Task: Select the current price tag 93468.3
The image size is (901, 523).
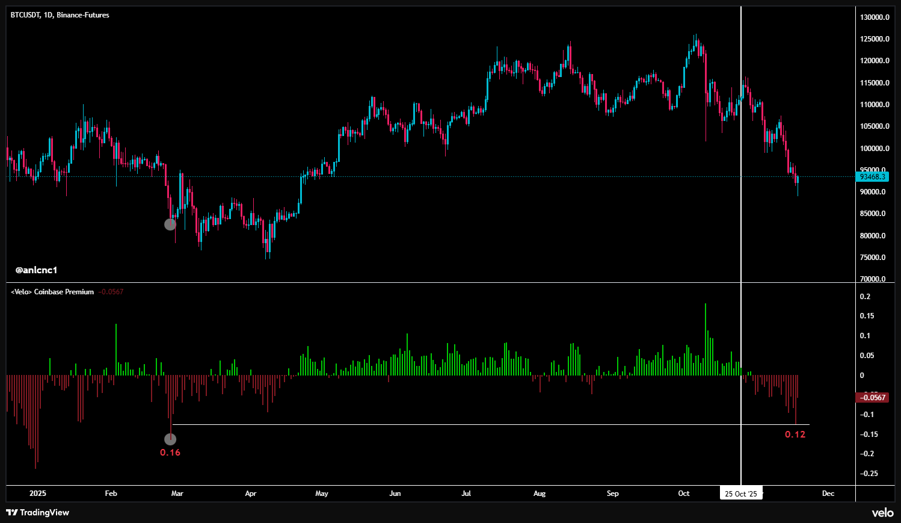Action: (x=872, y=177)
